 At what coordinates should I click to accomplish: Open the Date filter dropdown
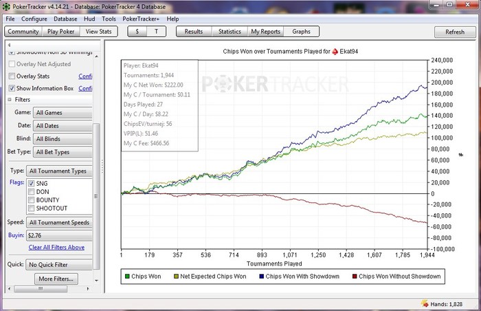point(63,126)
